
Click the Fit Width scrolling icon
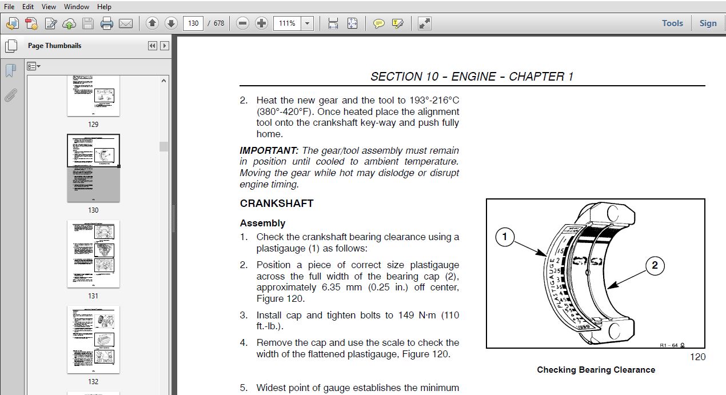[333, 23]
